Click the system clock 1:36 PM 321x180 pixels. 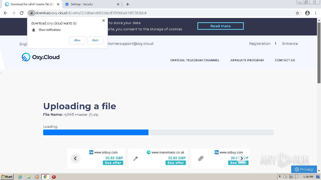coord(308,177)
